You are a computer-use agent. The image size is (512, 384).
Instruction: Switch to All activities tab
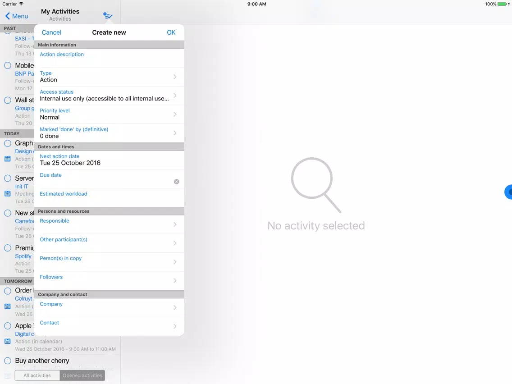click(x=37, y=375)
